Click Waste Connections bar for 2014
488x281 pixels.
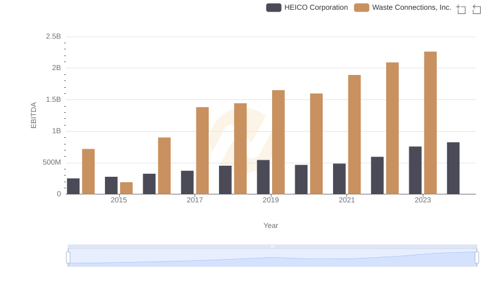[88, 171]
